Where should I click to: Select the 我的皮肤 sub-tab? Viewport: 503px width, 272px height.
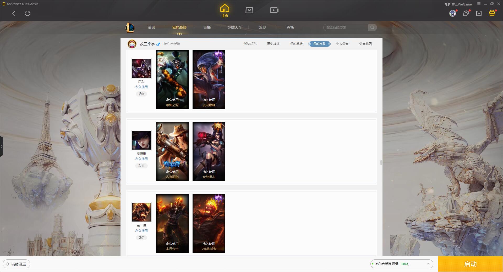319,44
